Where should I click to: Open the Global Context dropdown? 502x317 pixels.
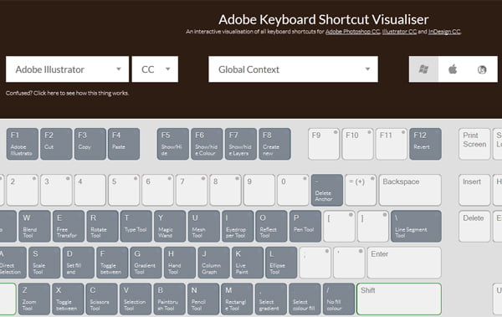tap(294, 69)
